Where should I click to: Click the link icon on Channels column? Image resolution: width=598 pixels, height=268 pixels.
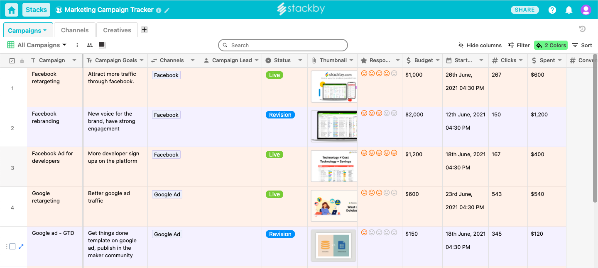[154, 60]
